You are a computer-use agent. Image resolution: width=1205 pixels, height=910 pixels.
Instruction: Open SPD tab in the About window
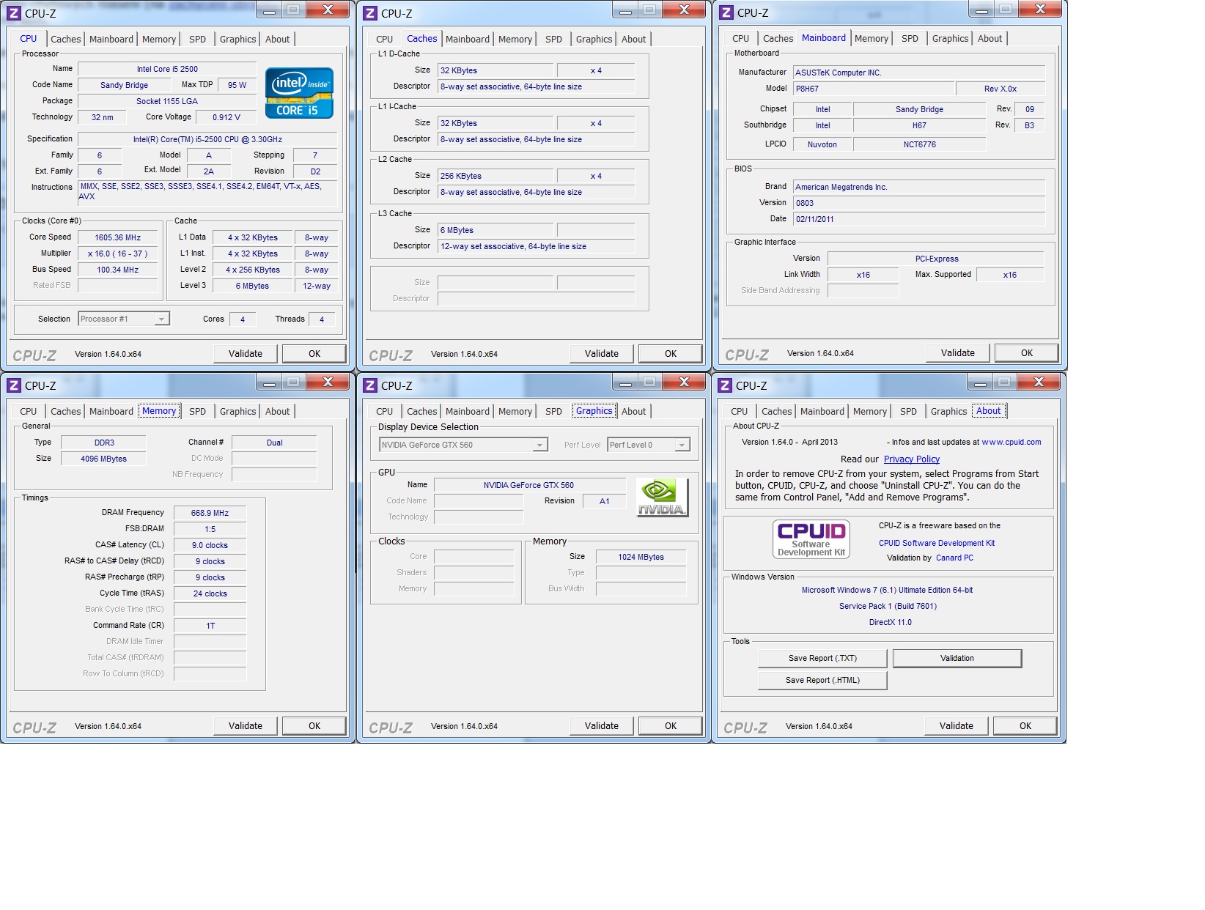(x=909, y=412)
